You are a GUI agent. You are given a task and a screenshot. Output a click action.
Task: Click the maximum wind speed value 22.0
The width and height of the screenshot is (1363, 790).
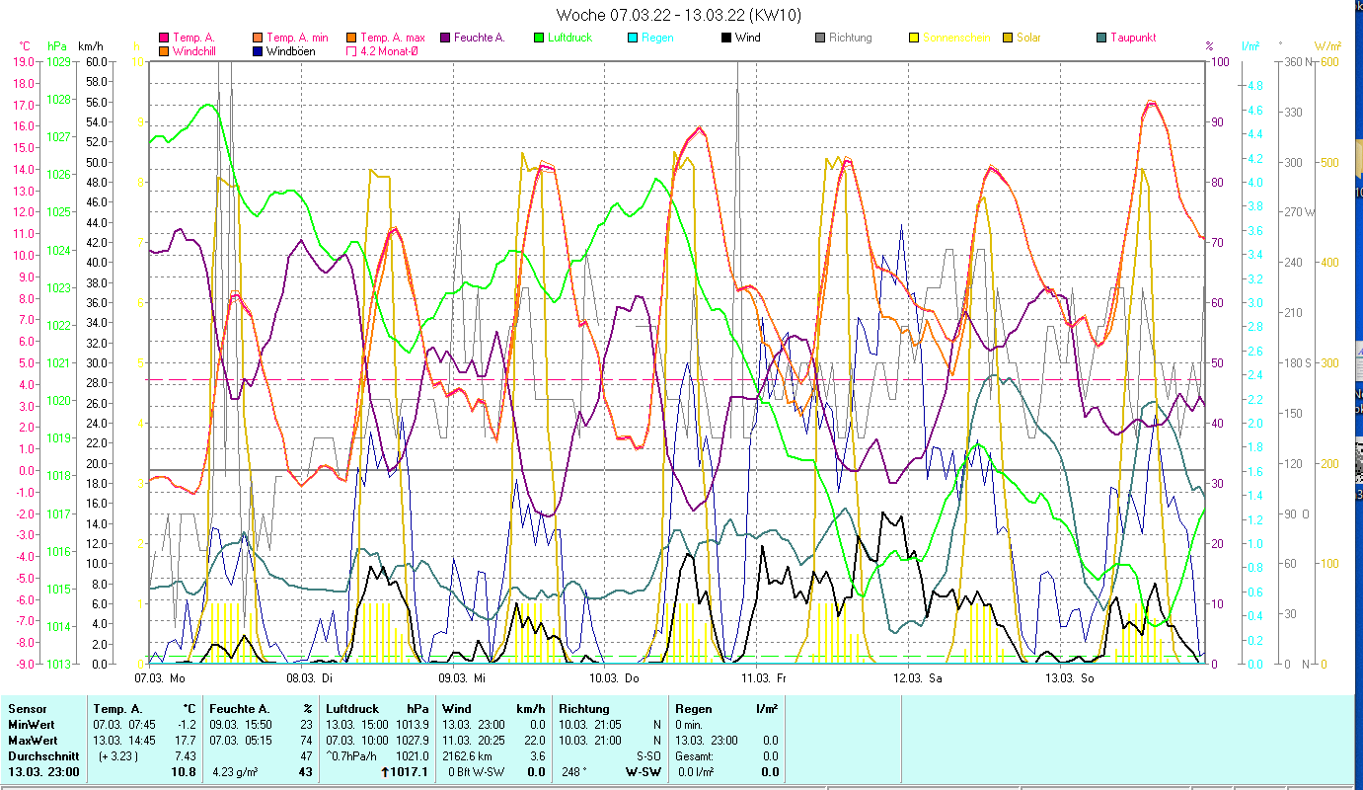[x=534, y=741]
